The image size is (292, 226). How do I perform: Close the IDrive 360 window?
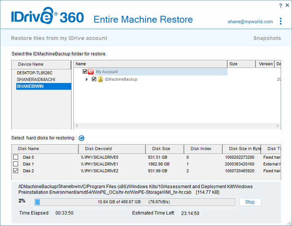[x=287, y=5]
